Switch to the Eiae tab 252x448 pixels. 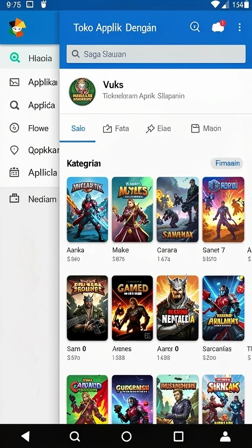pyautogui.click(x=158, y=129)
